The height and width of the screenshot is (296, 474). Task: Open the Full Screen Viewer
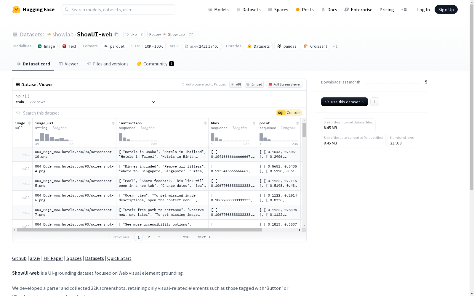[x=284, y=84]
